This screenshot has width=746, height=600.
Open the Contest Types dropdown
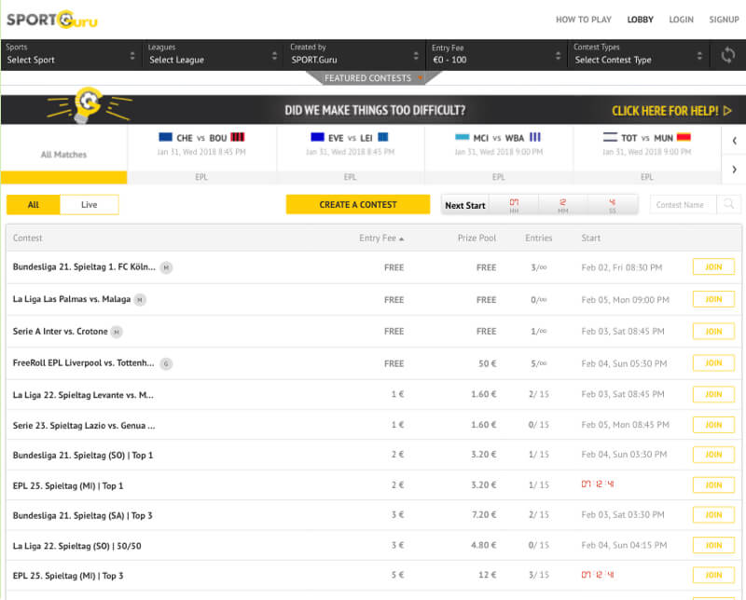(x=638, y=55)
